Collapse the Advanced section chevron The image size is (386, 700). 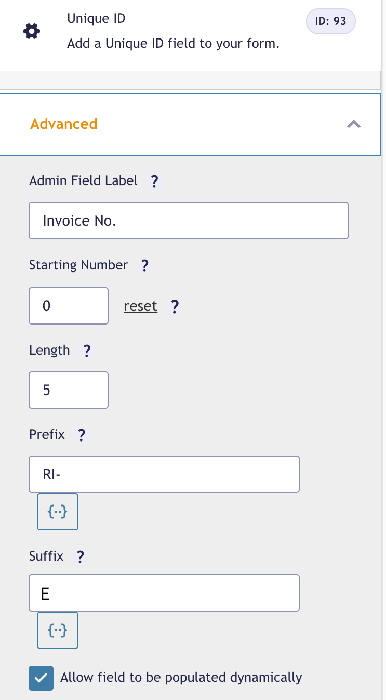[354, 124]
